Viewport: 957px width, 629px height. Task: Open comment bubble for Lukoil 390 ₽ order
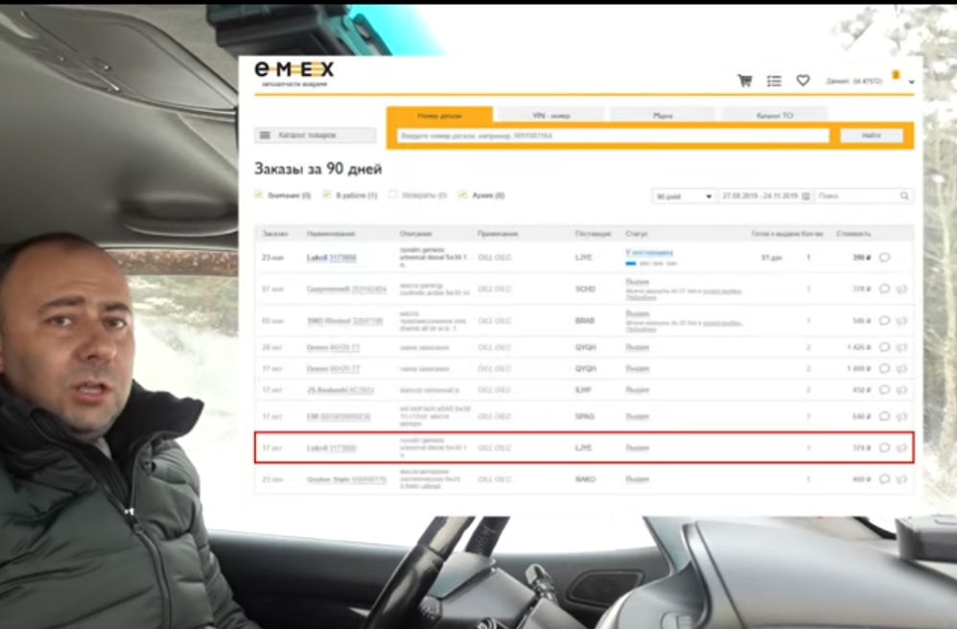(884, 257)
